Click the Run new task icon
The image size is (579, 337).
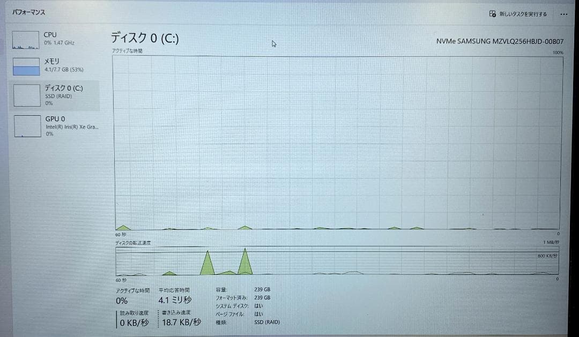point(492,14)
